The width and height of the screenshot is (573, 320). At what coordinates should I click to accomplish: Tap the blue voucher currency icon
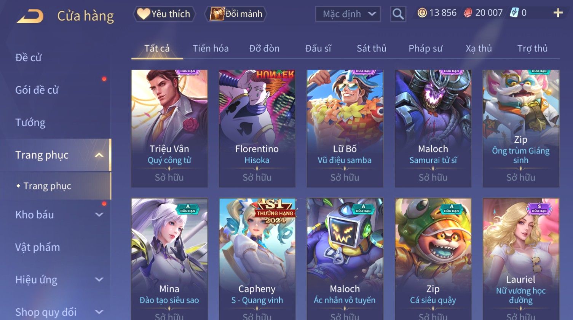tap(514, 13)
